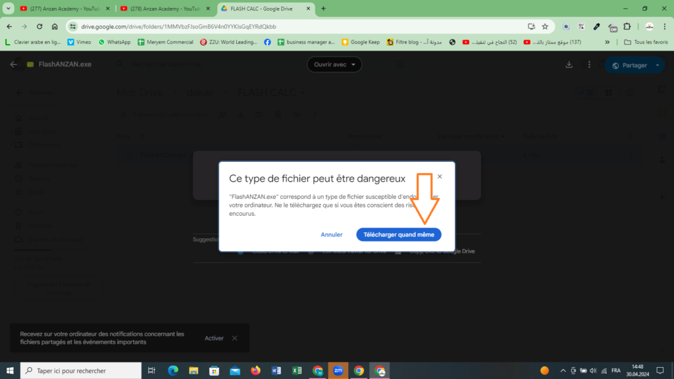Open the Ouvrir avec dropdown
This screenshot has width=674, height=379.
(x=334, y=64)
